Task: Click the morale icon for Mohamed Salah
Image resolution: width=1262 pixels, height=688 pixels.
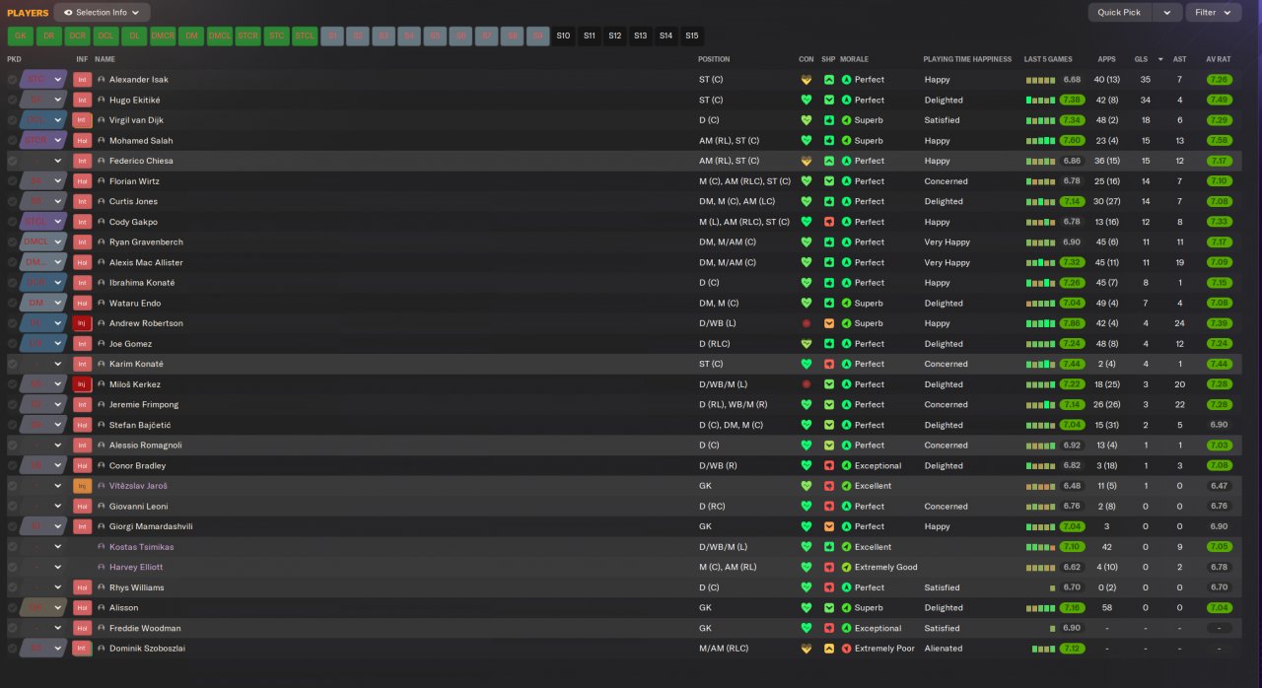Action: [846, 141]
